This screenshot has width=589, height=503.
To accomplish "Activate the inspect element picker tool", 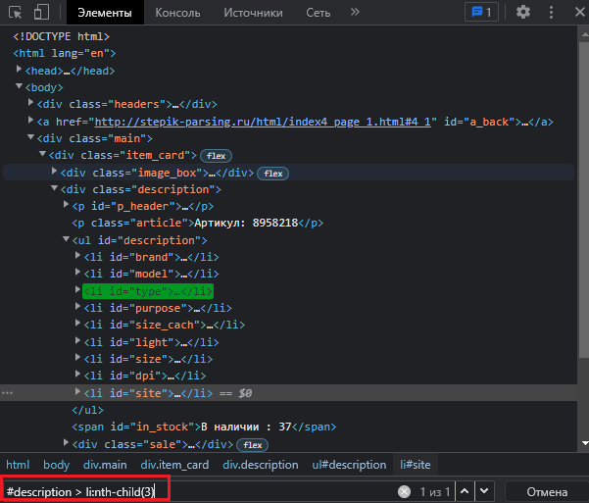I will coord(16,13).
